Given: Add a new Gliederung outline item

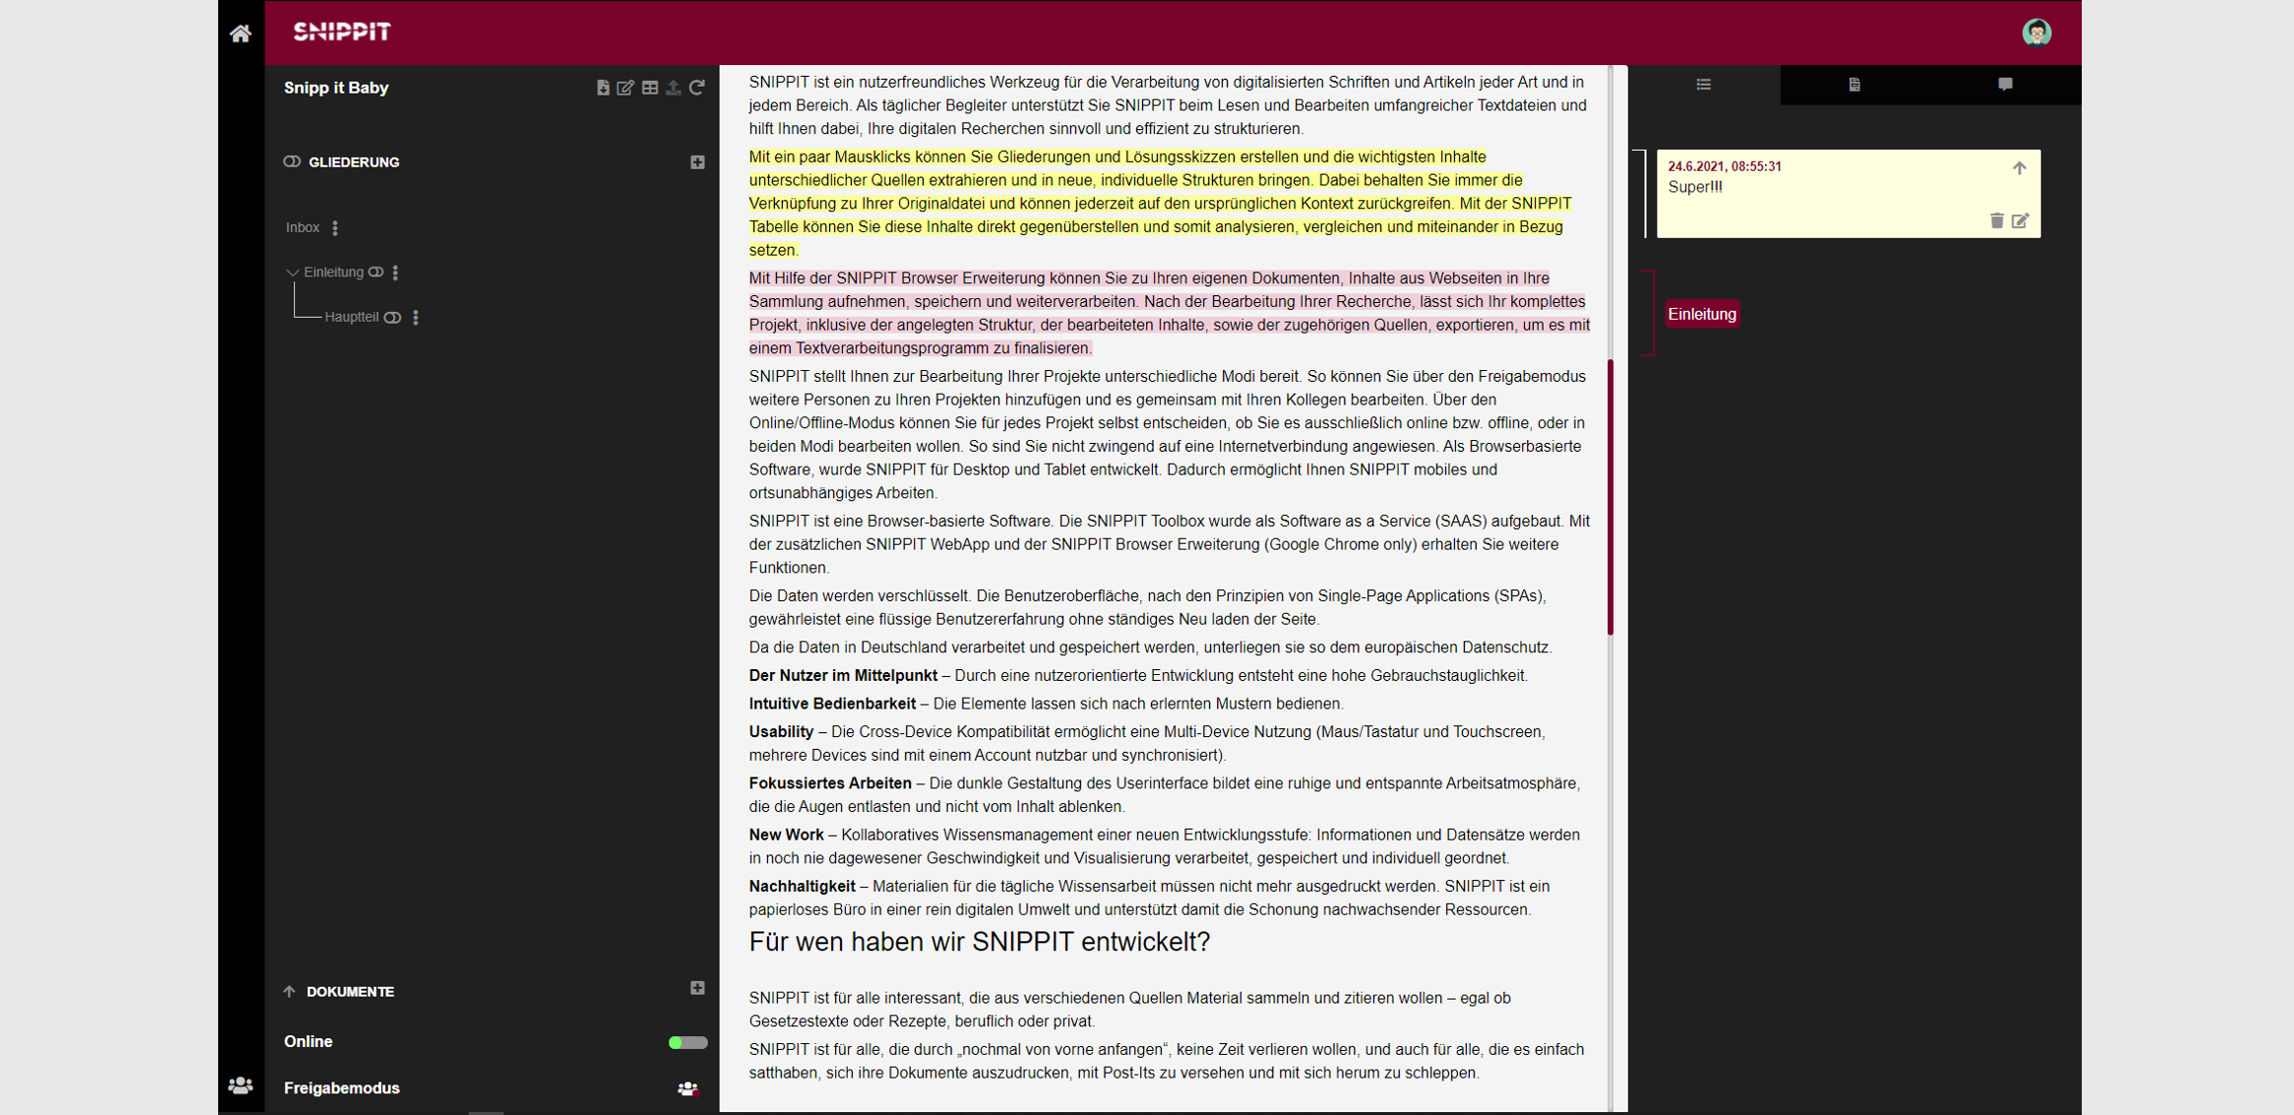Looking at the screenshot, I should [x=698, y=162].
